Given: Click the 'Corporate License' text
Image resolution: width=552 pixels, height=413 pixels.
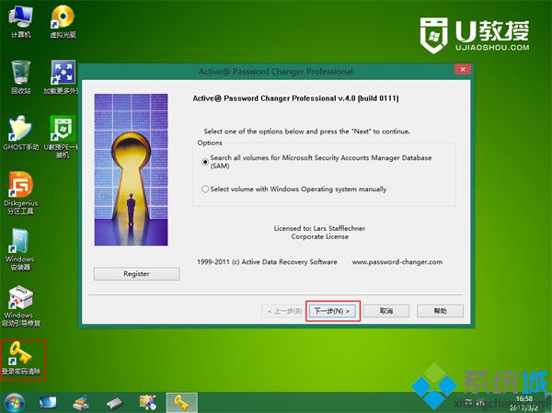Looking at the screenshot, I should (319, 237).
